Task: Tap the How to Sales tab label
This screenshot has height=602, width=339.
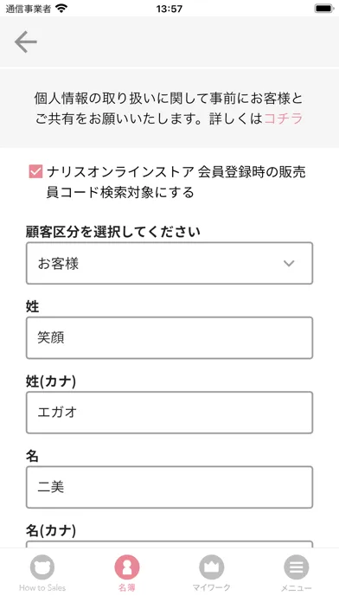Action: [42, 587]
